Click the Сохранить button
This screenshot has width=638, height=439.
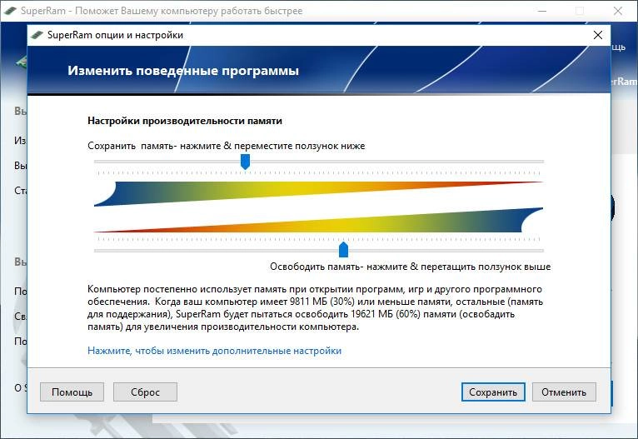493,392
